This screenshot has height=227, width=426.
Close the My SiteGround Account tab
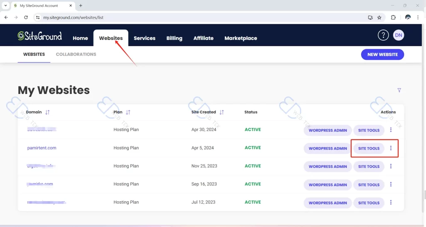[x=71, y=5]
